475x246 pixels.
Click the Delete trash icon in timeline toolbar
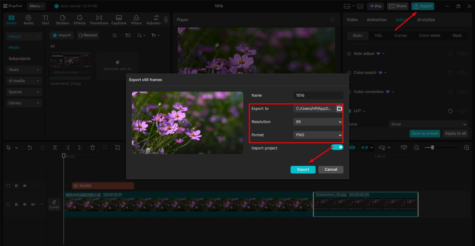(x=93, y=147)
